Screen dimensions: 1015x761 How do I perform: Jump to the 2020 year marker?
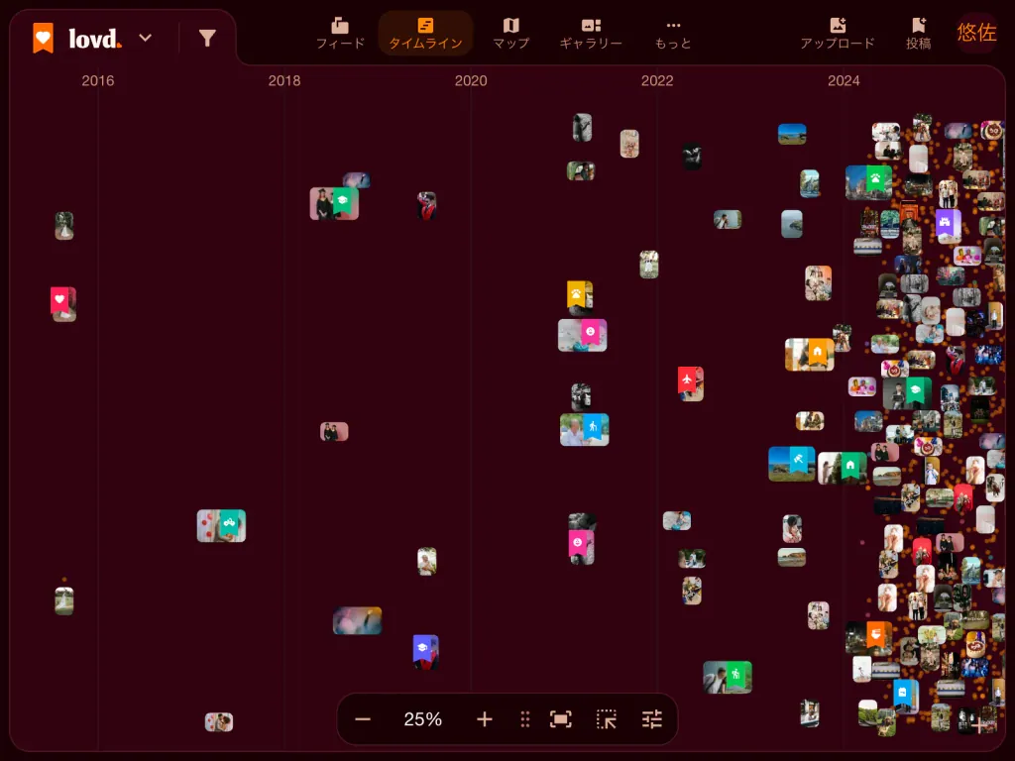point(471,81)
